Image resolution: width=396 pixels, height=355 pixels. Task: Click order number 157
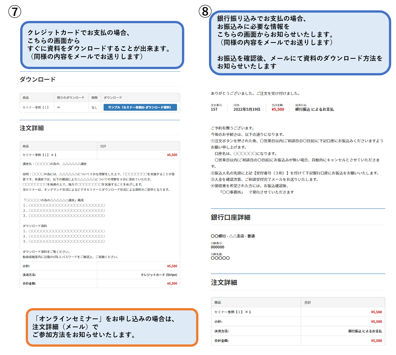pos(214,109)
